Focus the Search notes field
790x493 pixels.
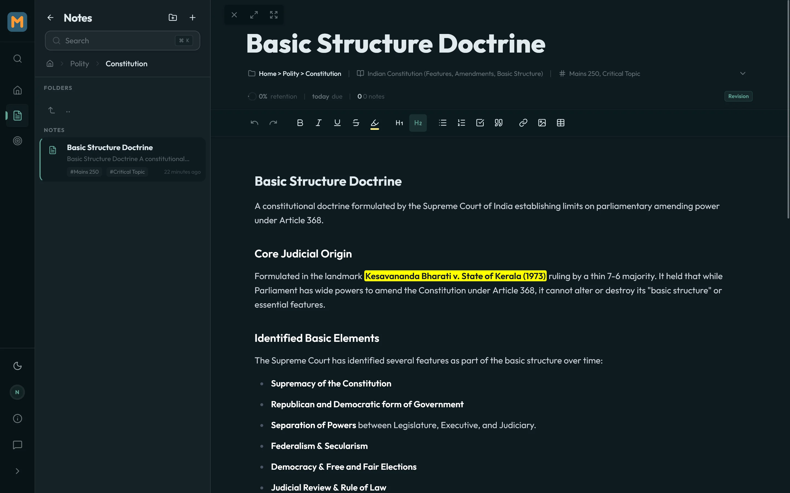122,41
